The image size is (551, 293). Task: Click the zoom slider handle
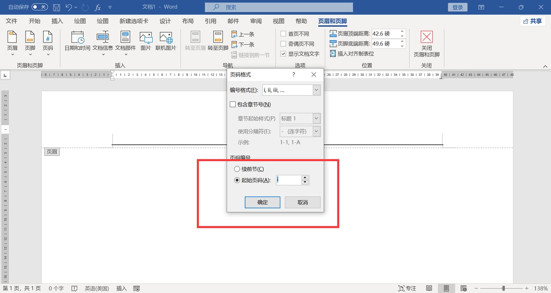click(504, 288)
